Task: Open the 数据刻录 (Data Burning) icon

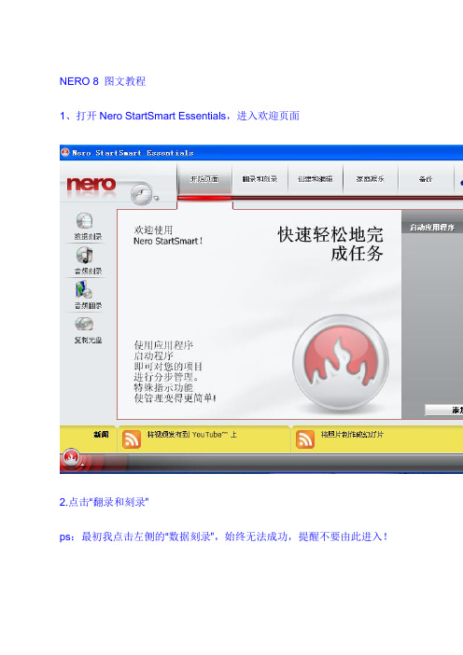Action: [84, 221]
